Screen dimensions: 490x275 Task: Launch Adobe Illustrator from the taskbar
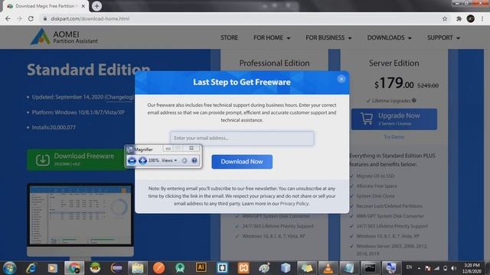(x=201, y=268)
